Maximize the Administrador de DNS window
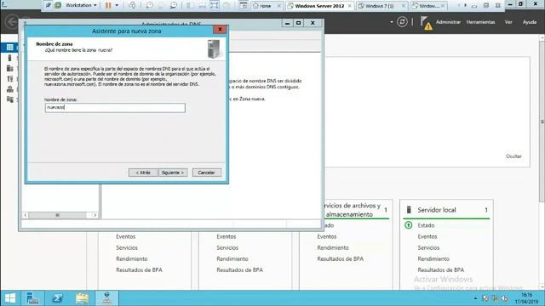545x306 pixels. coord(299,23)
